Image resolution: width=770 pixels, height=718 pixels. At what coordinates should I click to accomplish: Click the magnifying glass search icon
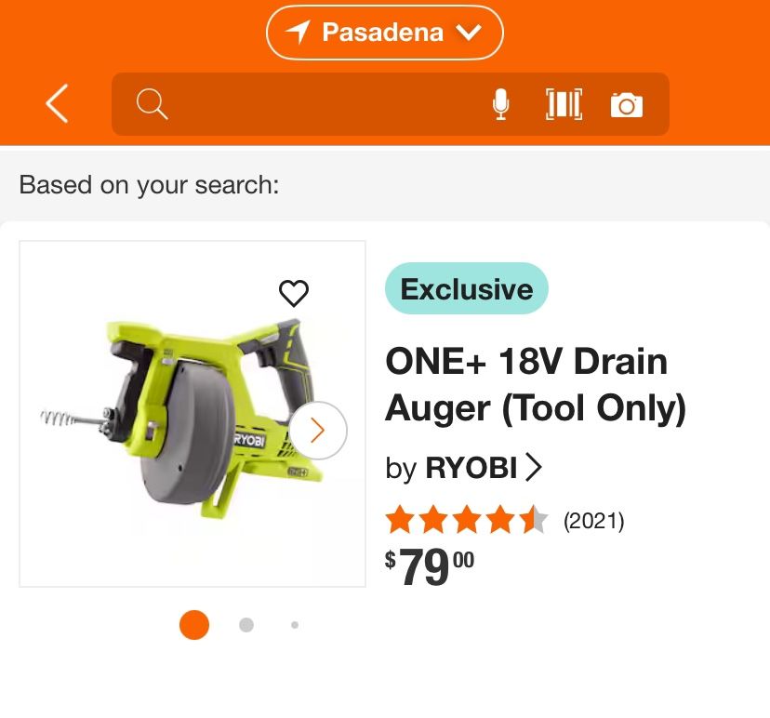coord(152,104)
